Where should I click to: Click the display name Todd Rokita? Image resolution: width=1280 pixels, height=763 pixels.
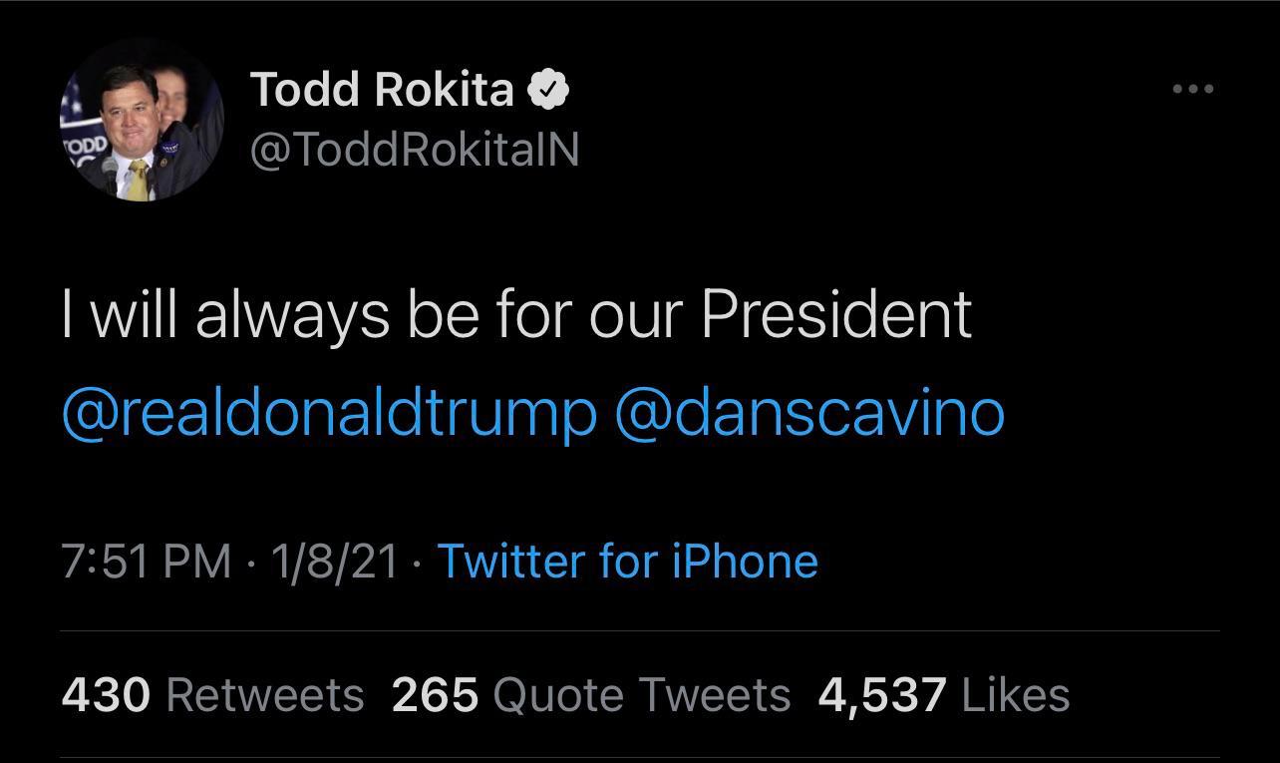point(386,88)
